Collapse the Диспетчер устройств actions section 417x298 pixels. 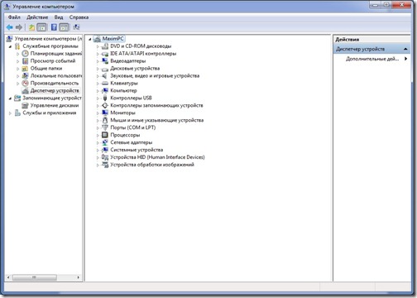(x=405, y=49)
